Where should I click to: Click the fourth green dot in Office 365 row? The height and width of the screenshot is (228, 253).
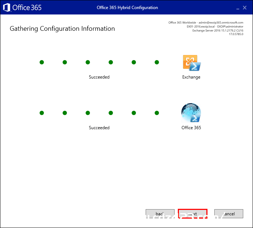(111, 113)
